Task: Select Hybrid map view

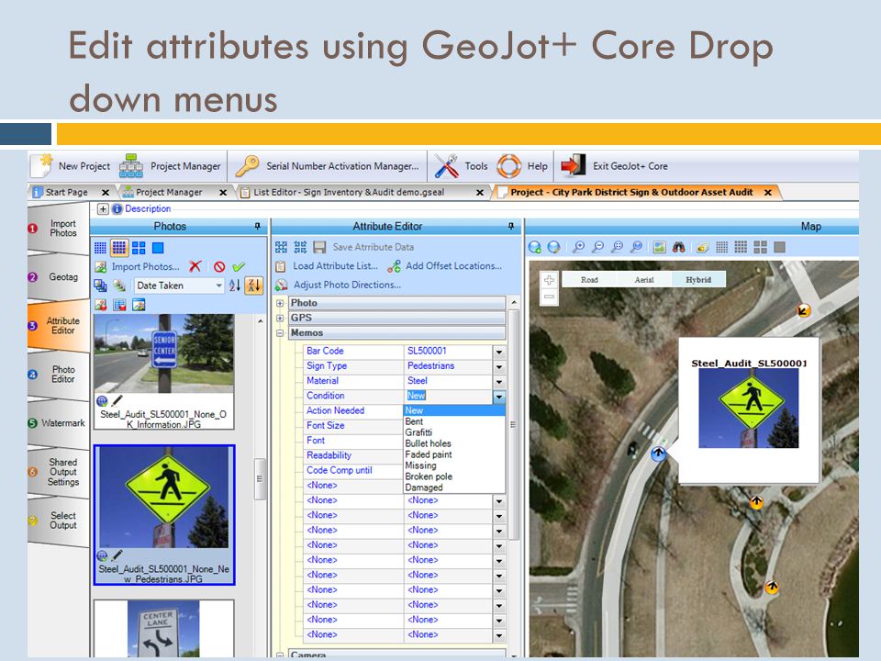Action: point(698,279)
